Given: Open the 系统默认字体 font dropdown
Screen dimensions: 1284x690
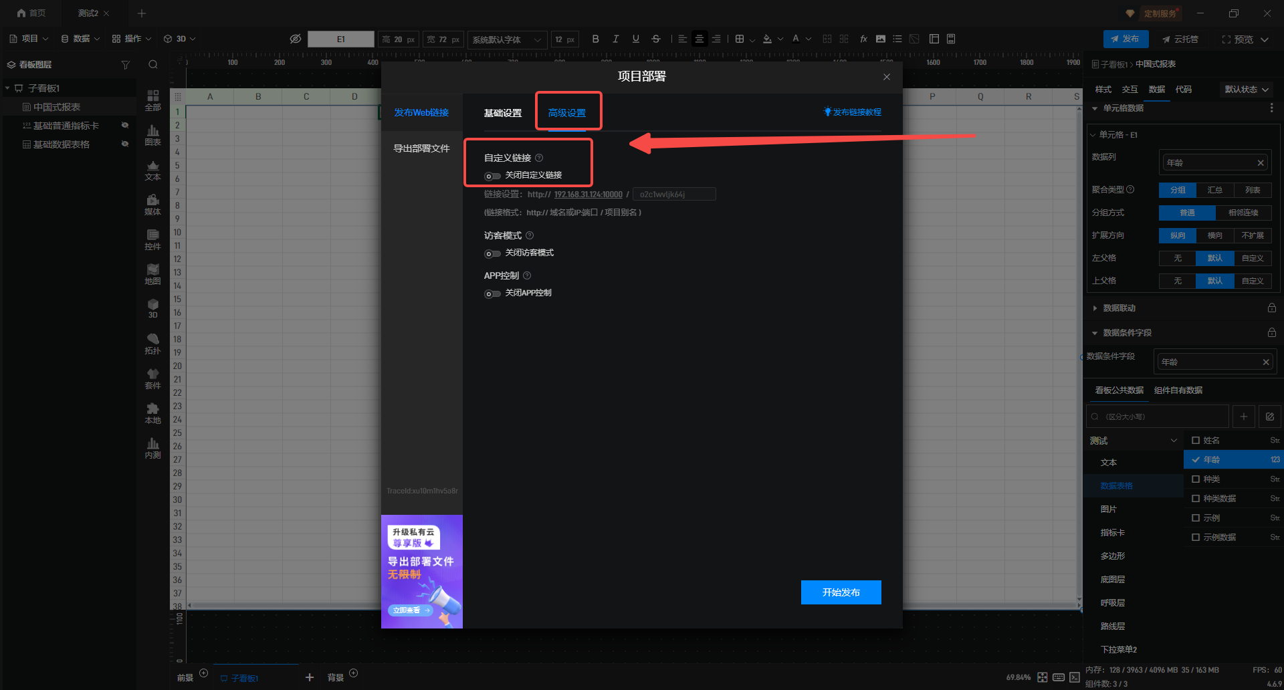Looking at the screenshot, I should click(x=507, y=39).
